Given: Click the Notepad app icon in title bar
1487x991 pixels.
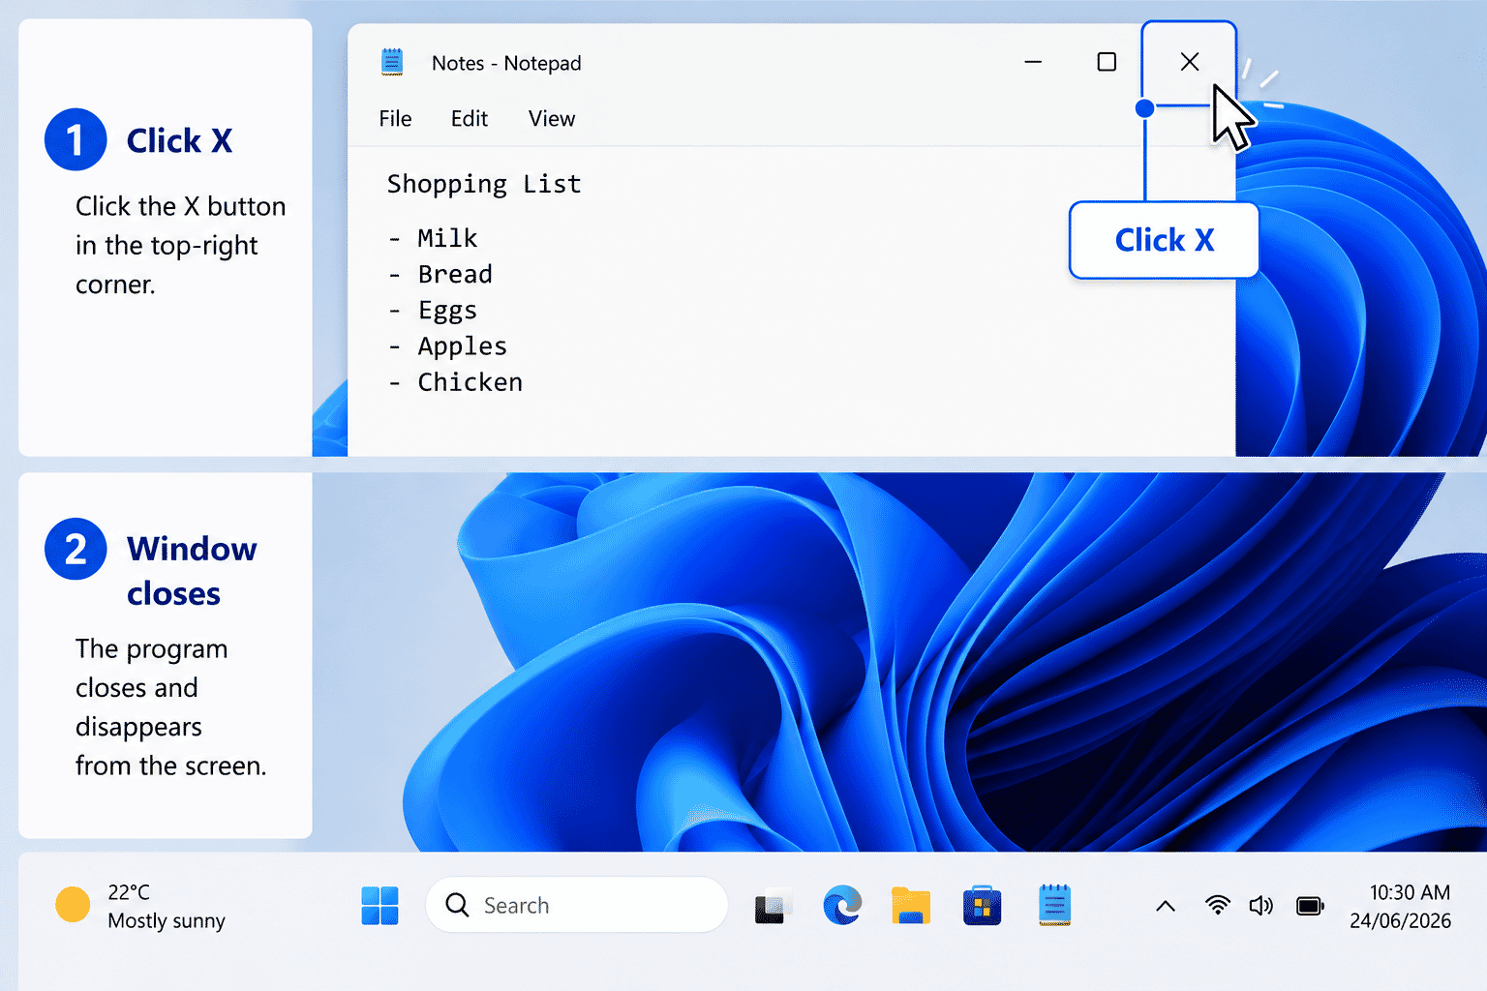Looking at the screenshot, I should point(392,62).
